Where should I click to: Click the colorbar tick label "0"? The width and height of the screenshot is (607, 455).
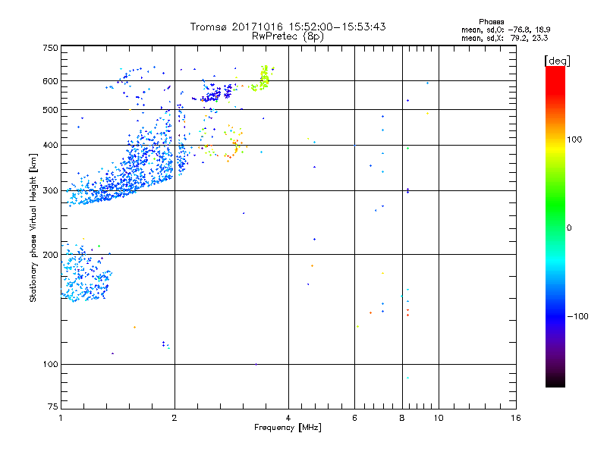click(x=568, y=227)
